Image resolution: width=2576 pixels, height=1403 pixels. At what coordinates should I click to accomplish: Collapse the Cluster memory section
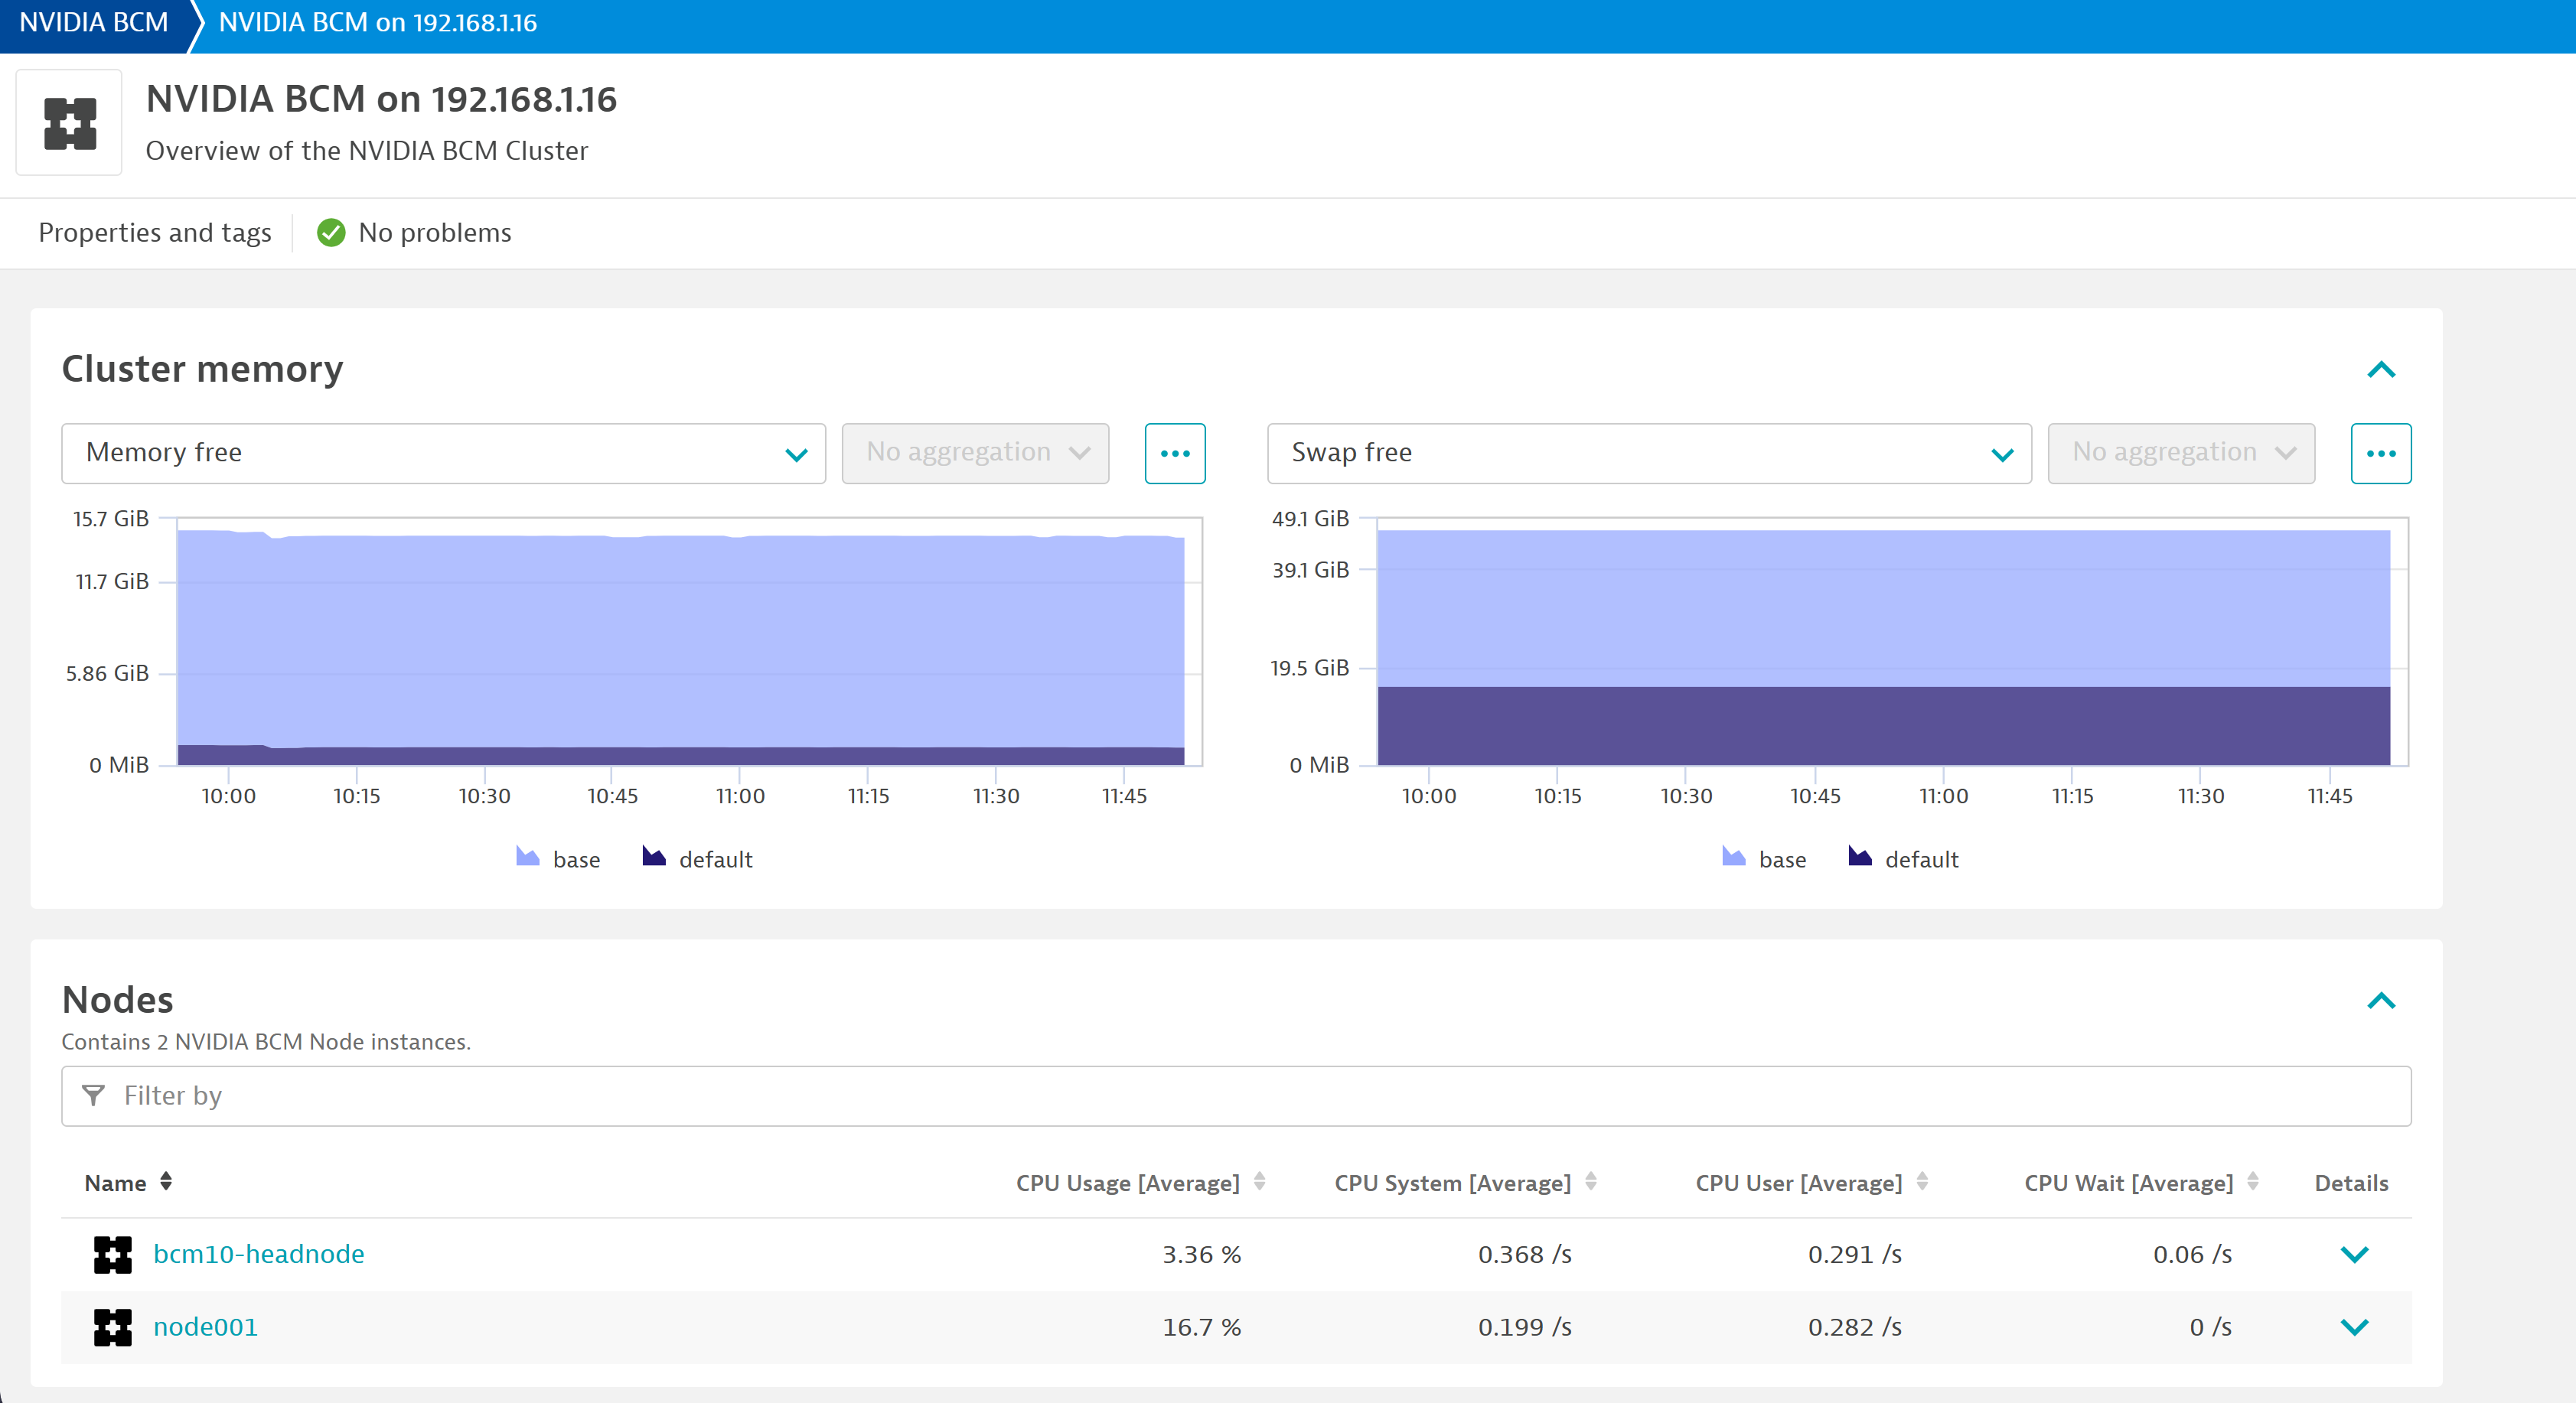click(2381, 369)
